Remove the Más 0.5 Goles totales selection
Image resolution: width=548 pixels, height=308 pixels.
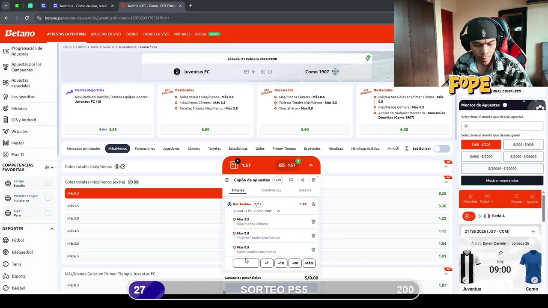(313, 249)
